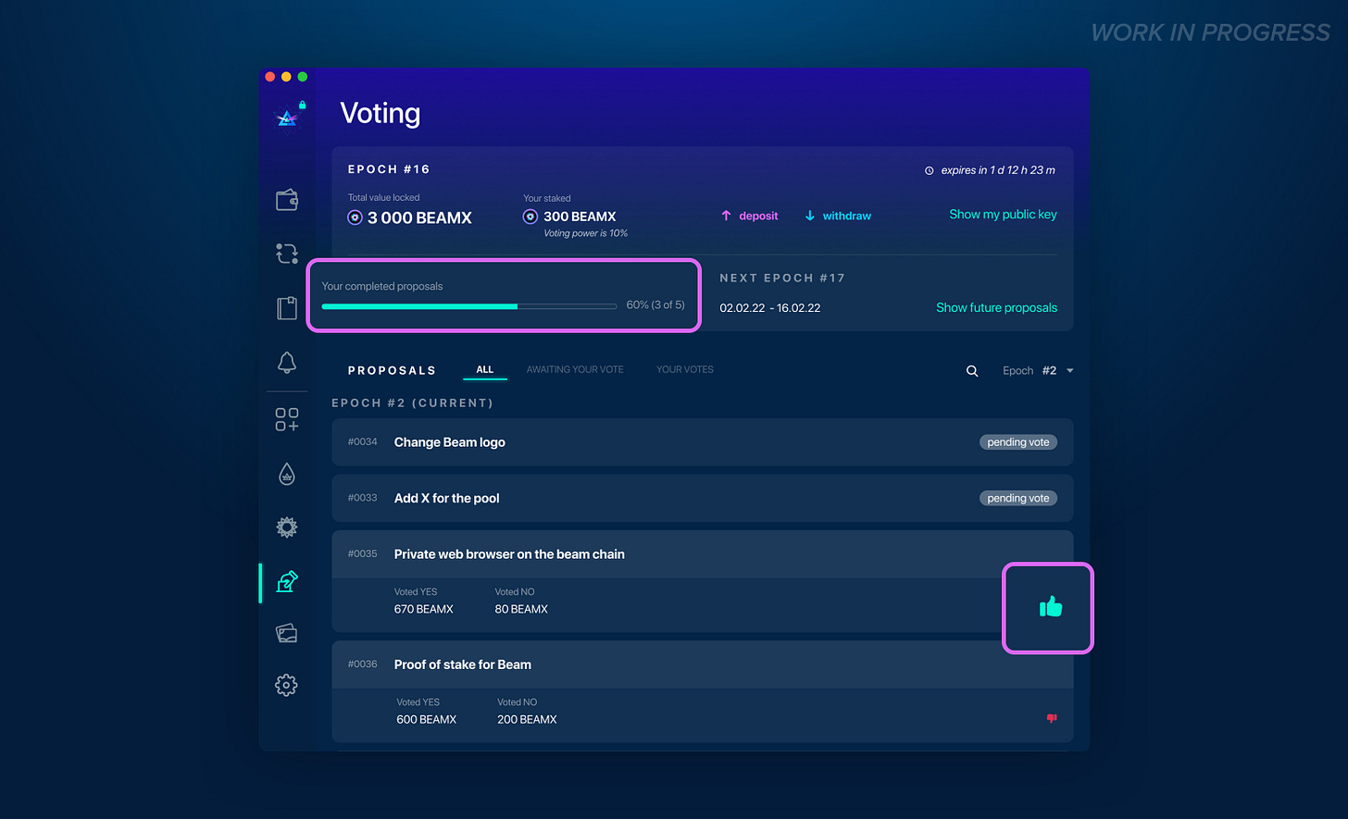
Task: Click the Voting power is 10% note
Action: click(x=586, y=233)
